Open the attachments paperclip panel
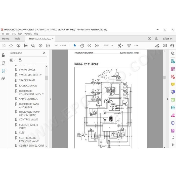 3,78
